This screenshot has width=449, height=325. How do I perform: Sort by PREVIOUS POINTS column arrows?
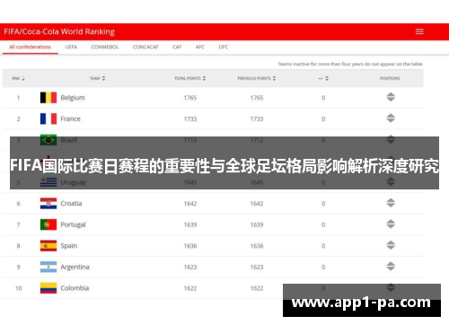pos(274,78)
